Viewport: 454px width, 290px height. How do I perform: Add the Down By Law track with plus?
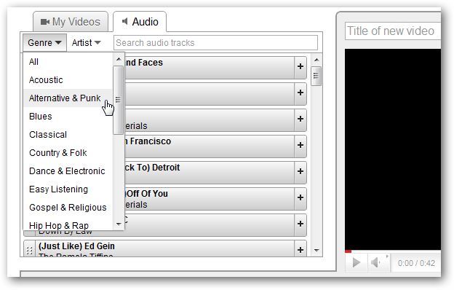tap(300, 224)
